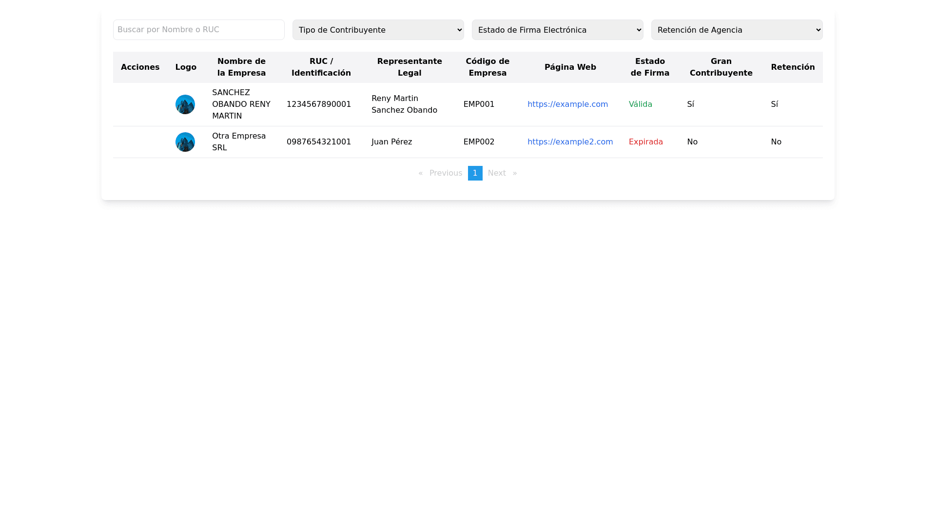This screenshot has height=527, width=936.
Task: Open the Tipo de Contribuyente dropdown
Action: point(378,30)
